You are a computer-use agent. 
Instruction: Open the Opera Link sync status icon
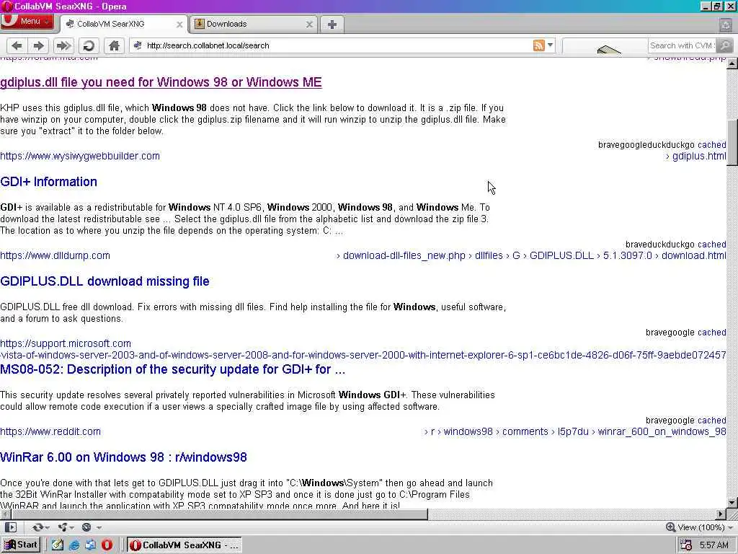coord(37,527)
